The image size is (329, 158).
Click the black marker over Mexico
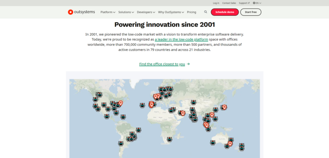pos(107,116)
